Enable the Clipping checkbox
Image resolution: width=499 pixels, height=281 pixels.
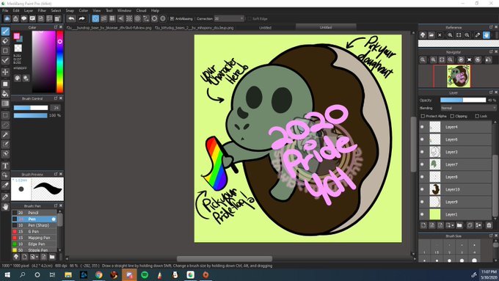452,116
